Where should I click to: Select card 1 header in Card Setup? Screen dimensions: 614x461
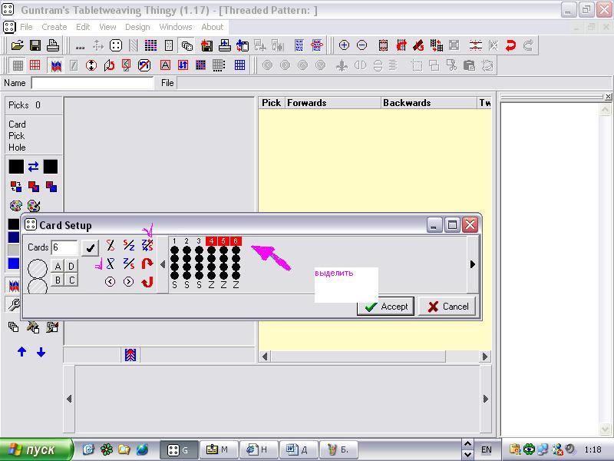175,240
